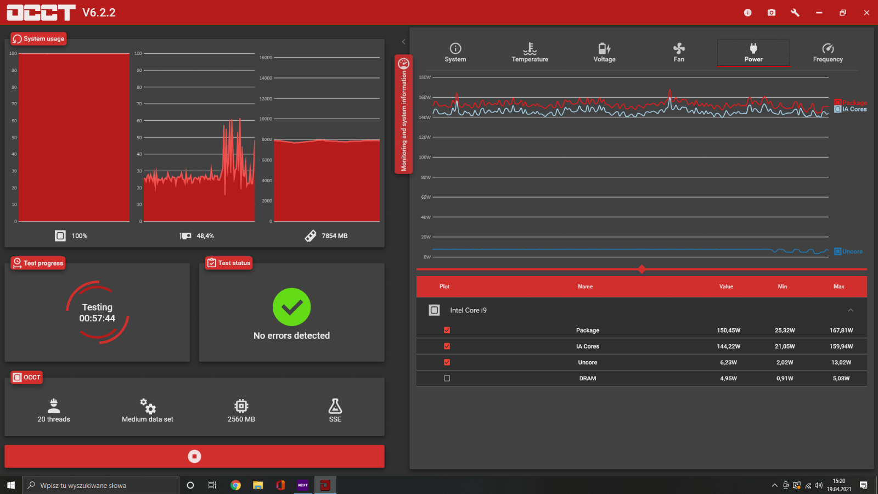Click the Max column header

839,287
